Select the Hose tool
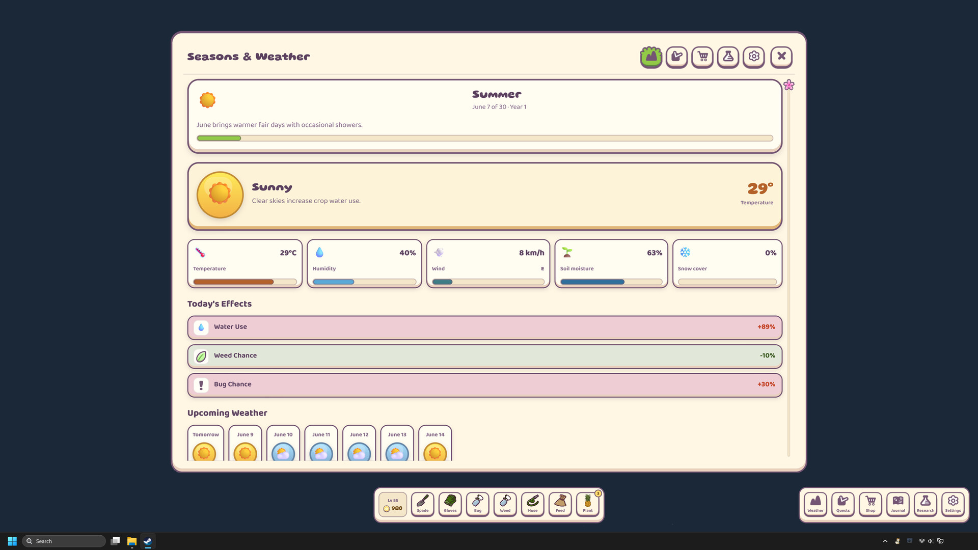Viewport: 978px width, 550px height. 533,504
